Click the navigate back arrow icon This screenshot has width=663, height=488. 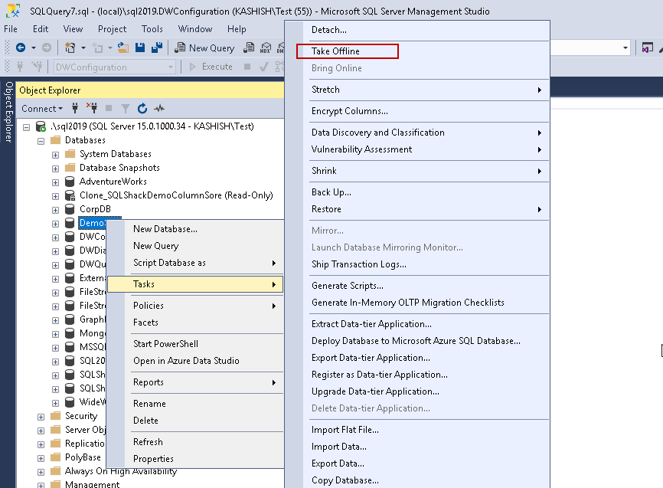point(21,47)
